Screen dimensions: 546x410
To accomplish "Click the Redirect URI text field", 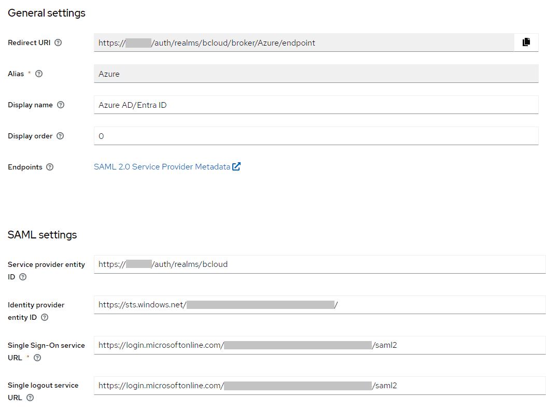I will (303, 43).
